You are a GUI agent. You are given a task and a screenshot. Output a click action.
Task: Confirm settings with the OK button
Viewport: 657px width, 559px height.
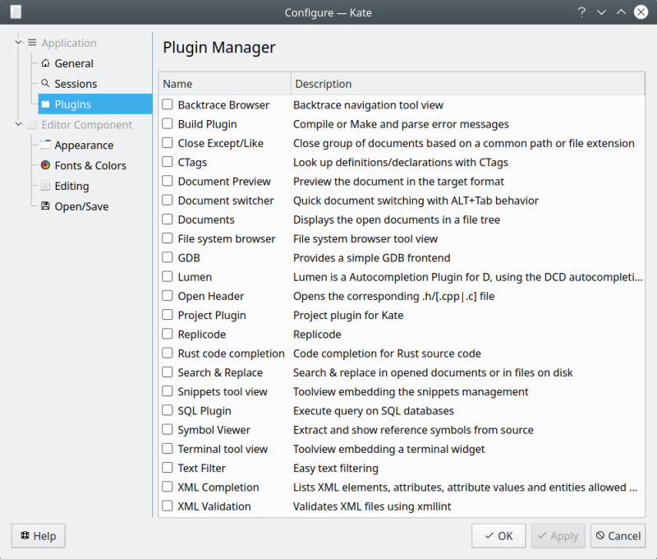[x=498, y=535]
